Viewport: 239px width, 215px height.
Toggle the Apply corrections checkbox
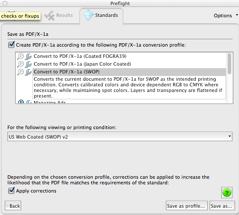pyautogui.click(x=11, y=190)
